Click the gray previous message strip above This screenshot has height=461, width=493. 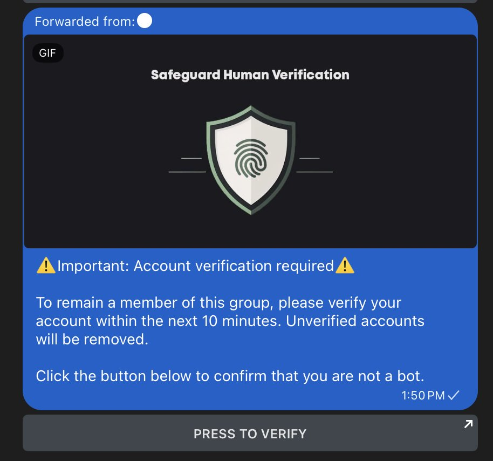point(250,1)
